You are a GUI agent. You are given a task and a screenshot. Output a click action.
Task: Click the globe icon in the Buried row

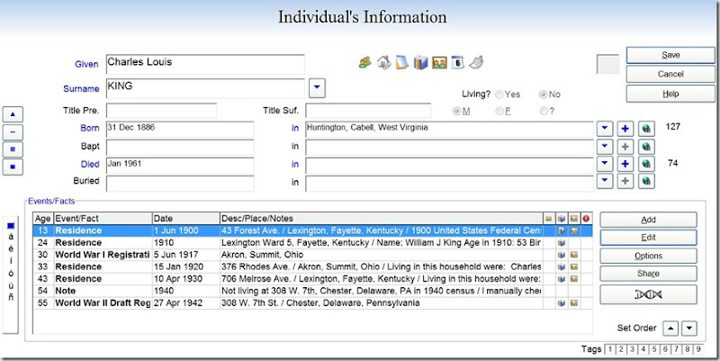click(646, 181)
